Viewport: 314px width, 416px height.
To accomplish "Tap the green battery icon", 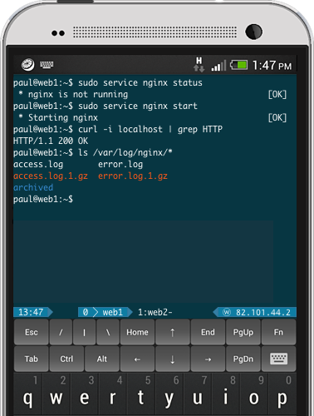I will 239,65.
